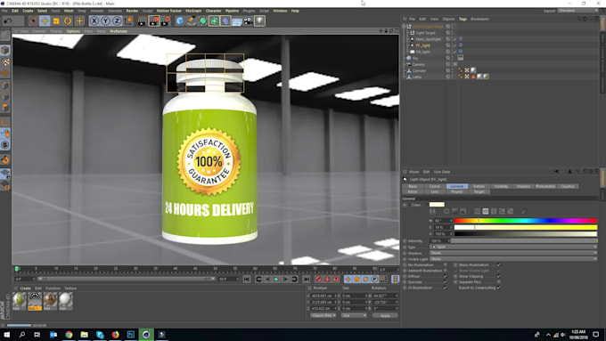606x341 pixels.
Task: Select the Cylinder object row
Action: (x=419, y=70)
